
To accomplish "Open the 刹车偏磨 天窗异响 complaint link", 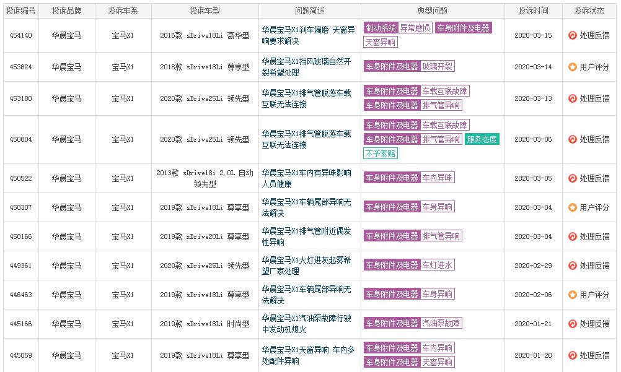I will (308, 35).
